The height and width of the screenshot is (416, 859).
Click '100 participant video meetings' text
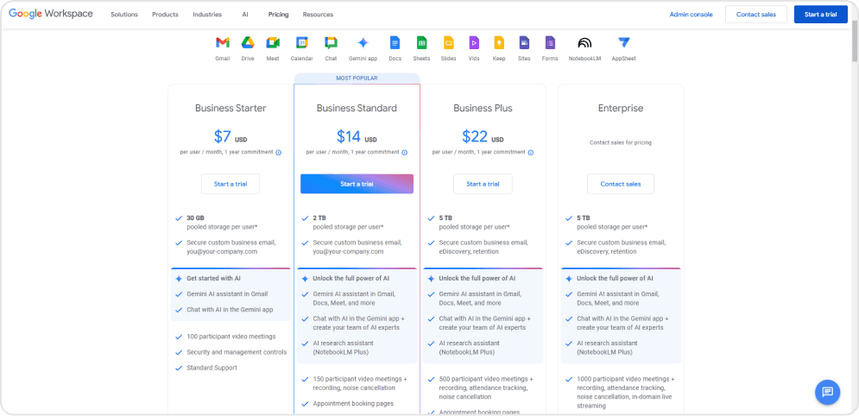coord(231,337)
